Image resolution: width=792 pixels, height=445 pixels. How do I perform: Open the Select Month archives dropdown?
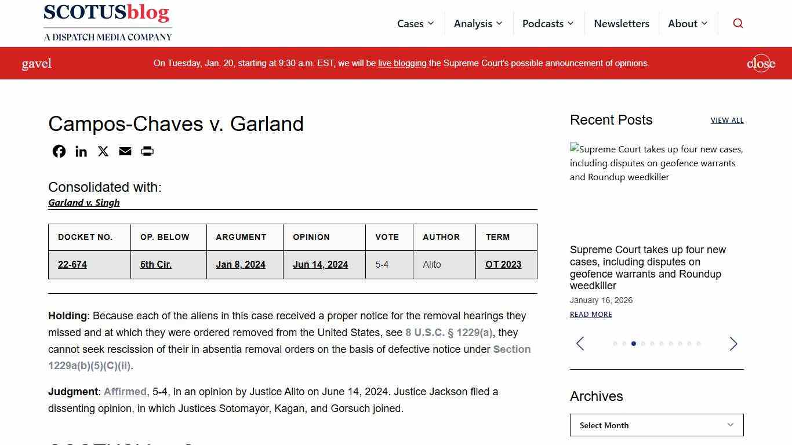pos(656,425)
